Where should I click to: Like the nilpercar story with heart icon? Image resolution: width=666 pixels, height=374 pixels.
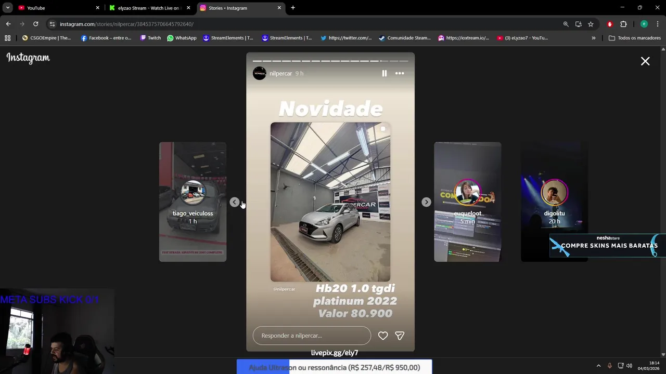(x=383, y=336)
